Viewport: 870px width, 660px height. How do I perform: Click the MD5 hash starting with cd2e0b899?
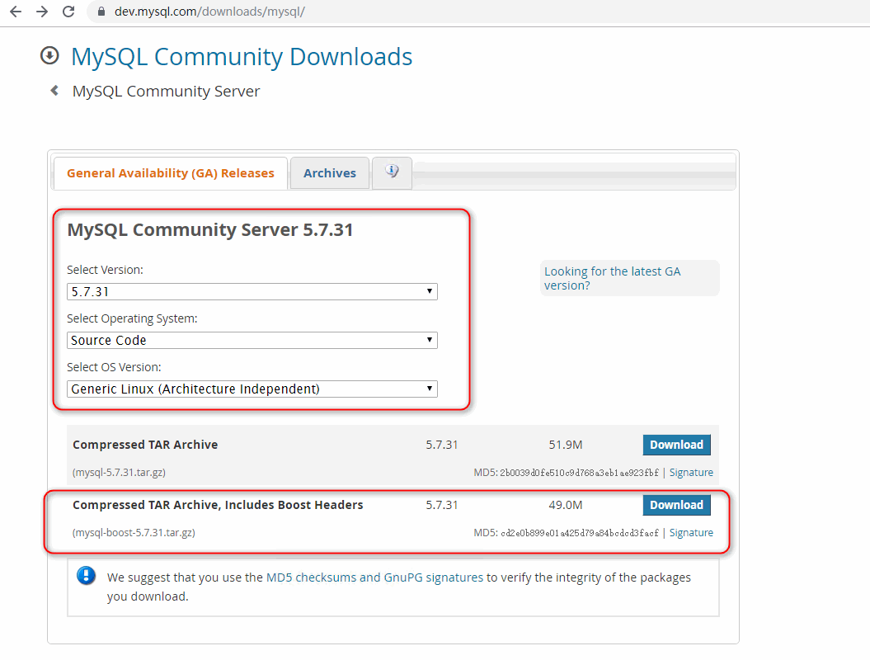click(579, 533)
